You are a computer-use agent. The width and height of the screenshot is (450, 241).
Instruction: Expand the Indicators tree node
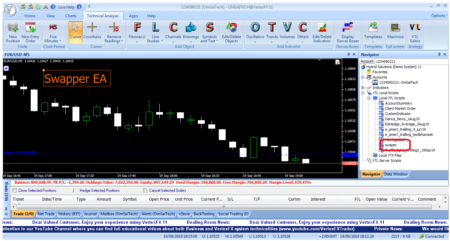pos(363,88)
